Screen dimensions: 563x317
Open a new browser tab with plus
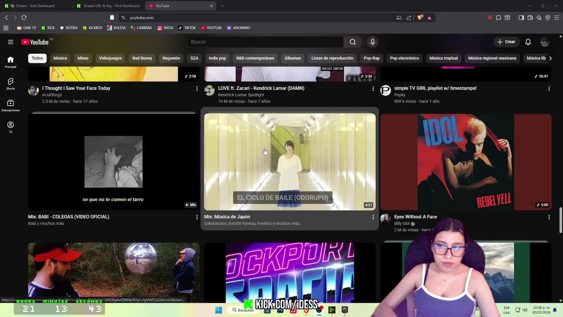pos(222,6)
